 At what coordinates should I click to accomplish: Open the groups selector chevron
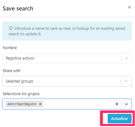(x=126, y=104)
